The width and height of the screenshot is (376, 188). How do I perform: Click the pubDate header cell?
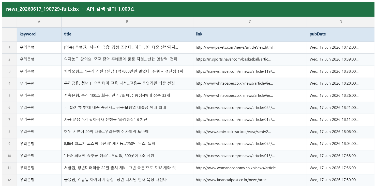(341, 34)
